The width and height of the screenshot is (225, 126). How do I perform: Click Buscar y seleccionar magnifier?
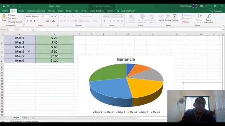coord(209,16)
